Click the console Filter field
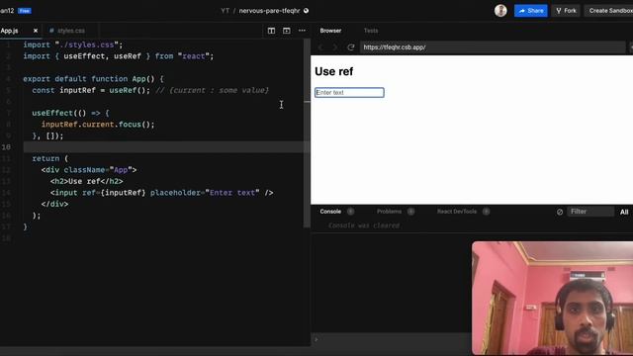 click(x=590, y=212)
